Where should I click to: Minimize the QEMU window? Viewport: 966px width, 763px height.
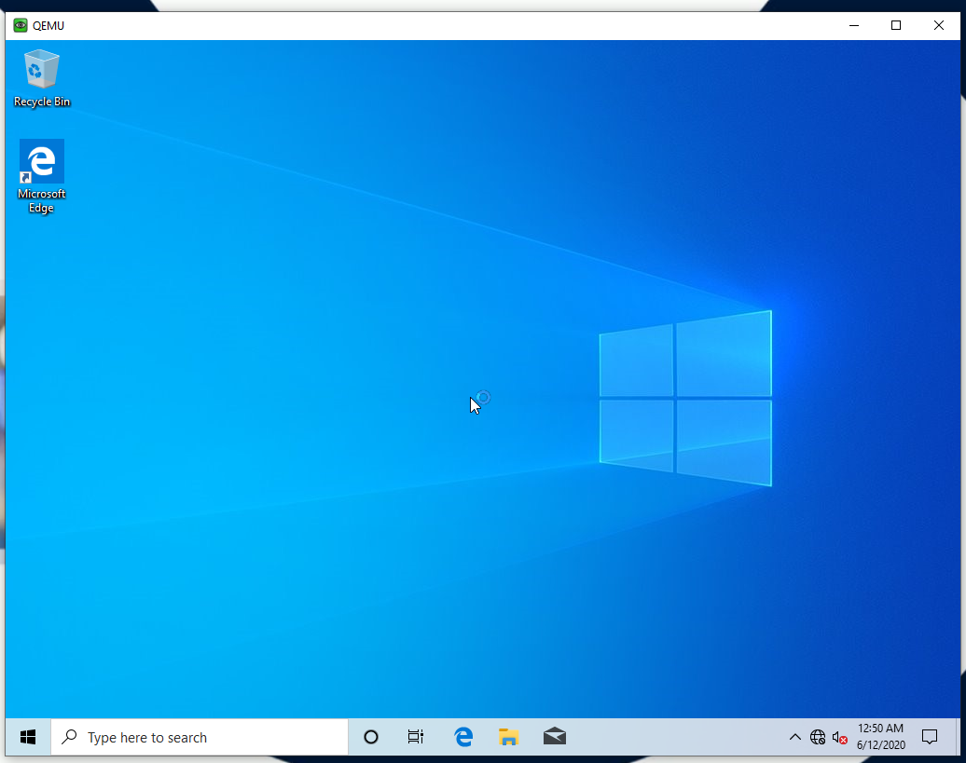click(x=854, y=25)
